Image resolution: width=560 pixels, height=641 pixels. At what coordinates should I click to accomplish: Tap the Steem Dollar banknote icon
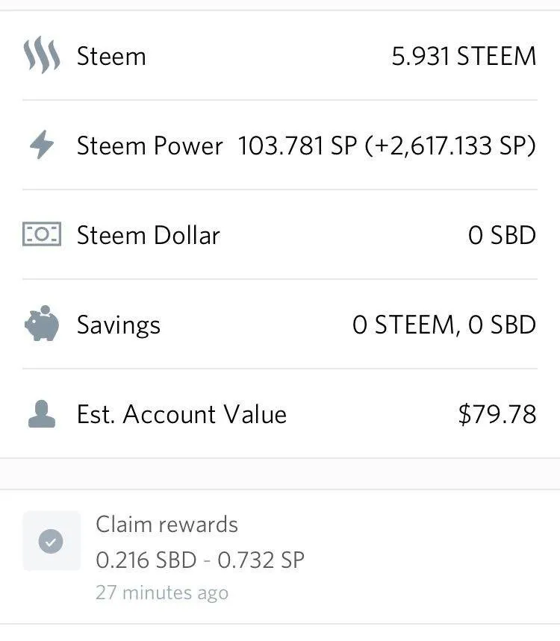pyautogui.click(x=42, y=234)
